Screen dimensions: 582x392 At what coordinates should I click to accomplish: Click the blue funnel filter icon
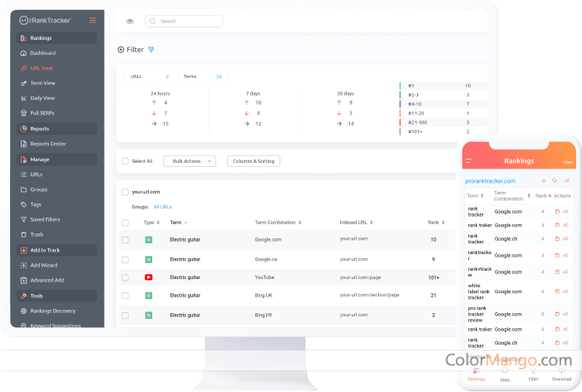point(151,50)
